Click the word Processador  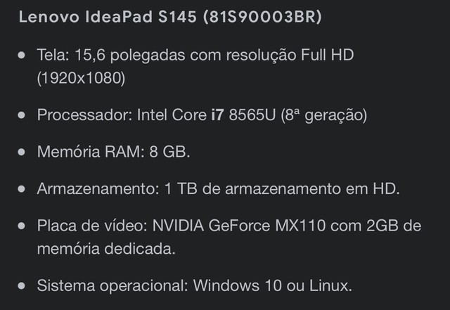pyautogui.click(x=84, y=115)
